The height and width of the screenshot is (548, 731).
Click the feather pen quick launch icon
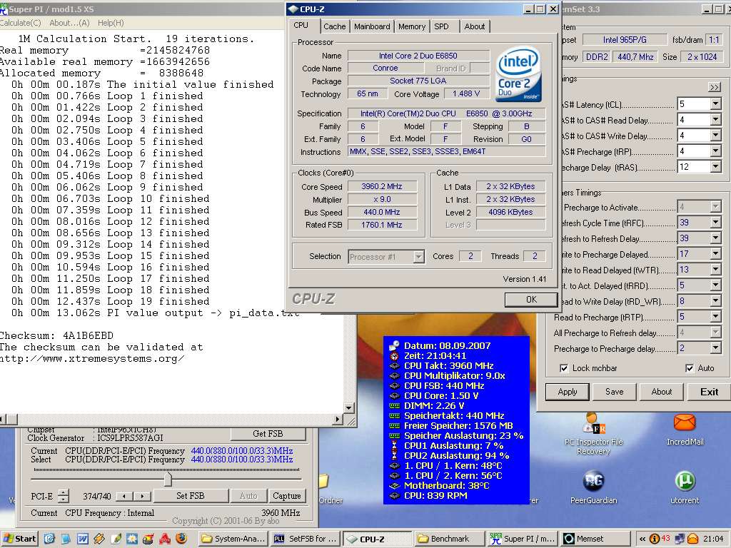click(x=115, y=539)
